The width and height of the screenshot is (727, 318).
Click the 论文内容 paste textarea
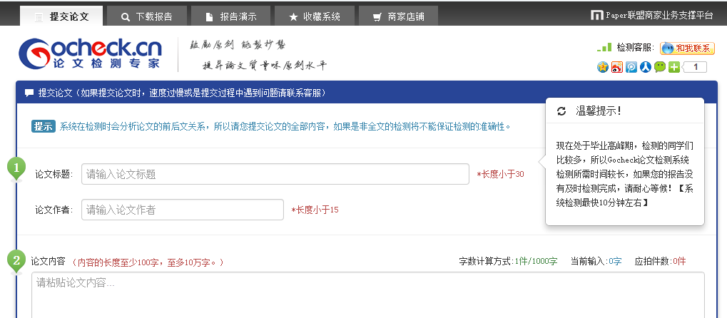[368, 294]
